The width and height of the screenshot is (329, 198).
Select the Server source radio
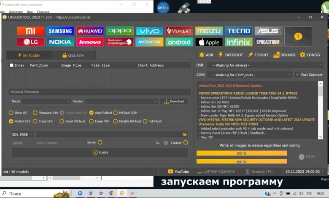coord(100,142)
